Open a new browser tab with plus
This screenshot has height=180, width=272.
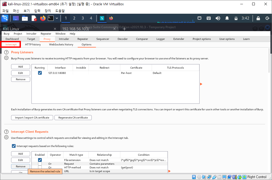(x=124, y=29)
